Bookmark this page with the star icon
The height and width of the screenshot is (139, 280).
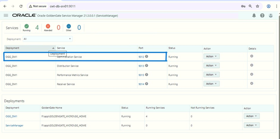(257, 6)
